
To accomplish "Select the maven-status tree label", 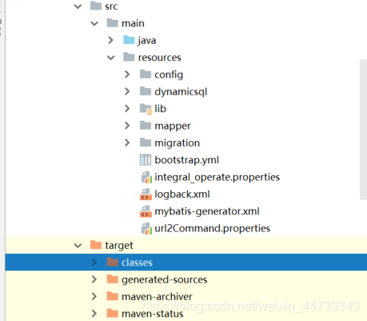I will point(153,314).
